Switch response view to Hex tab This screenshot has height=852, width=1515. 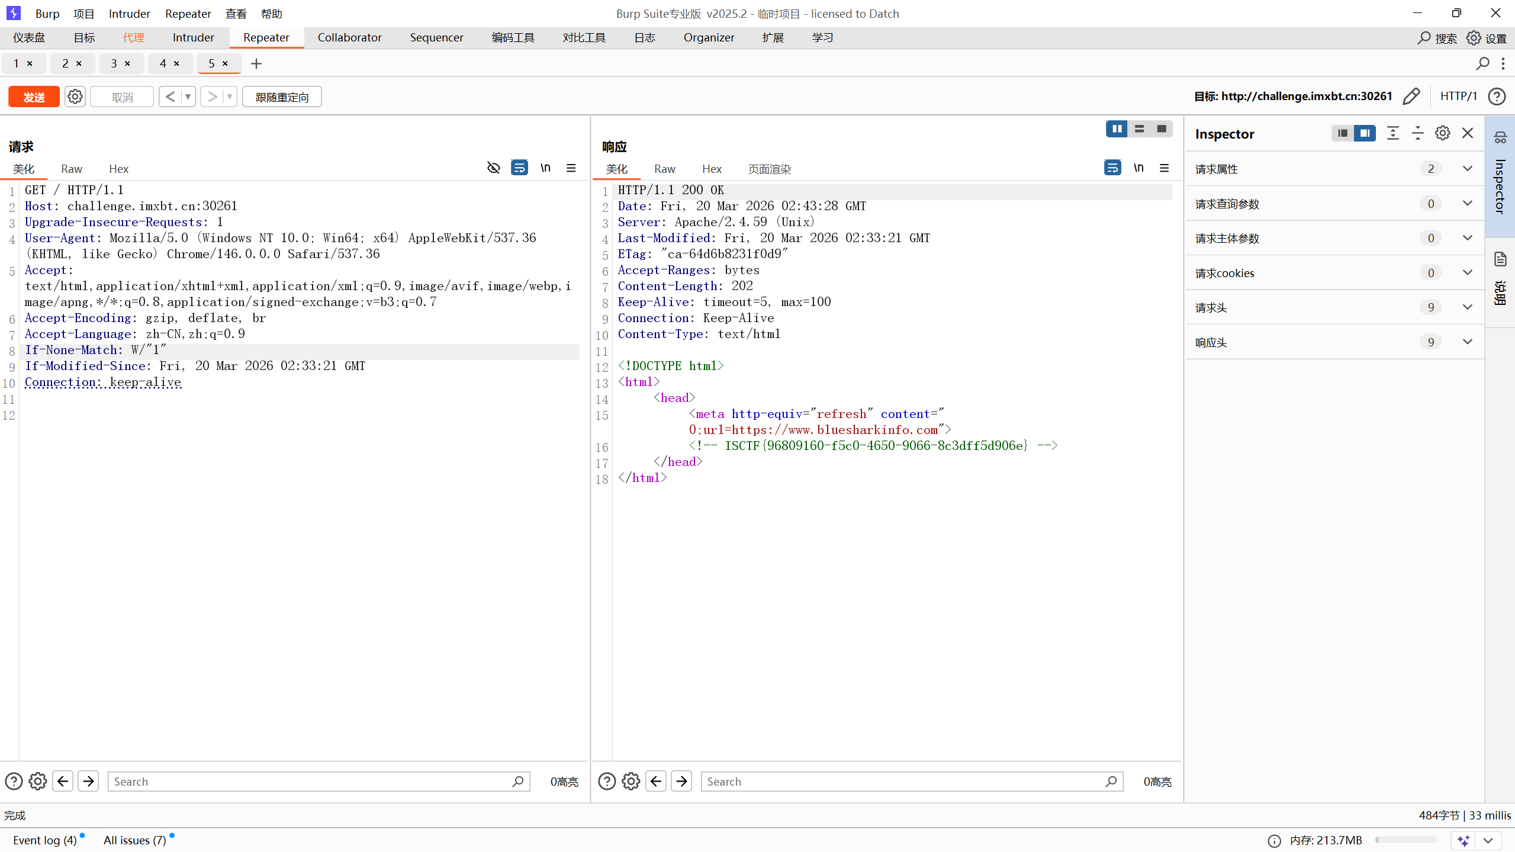pos(711,169)
